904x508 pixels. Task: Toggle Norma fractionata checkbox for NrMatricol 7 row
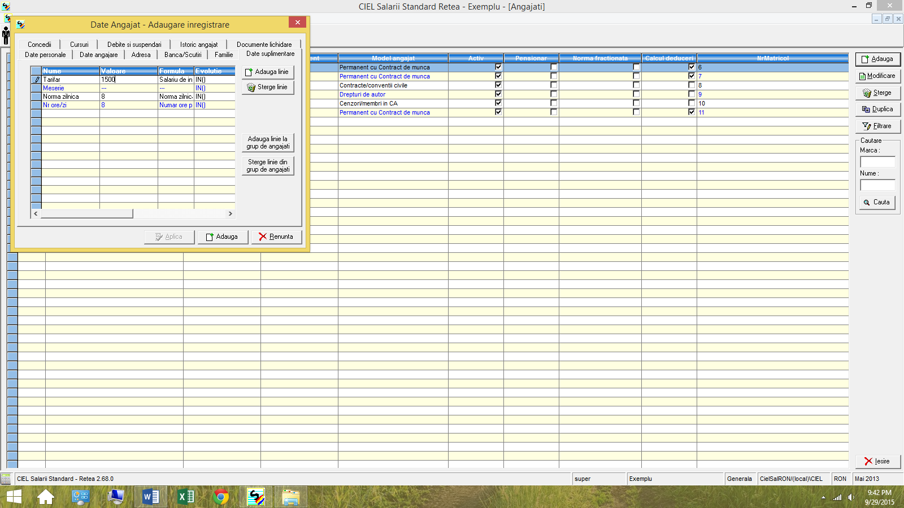[x=636, y=76]
